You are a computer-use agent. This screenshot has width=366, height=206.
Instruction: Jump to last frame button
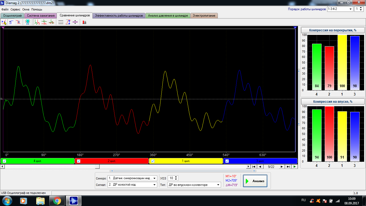288,167
